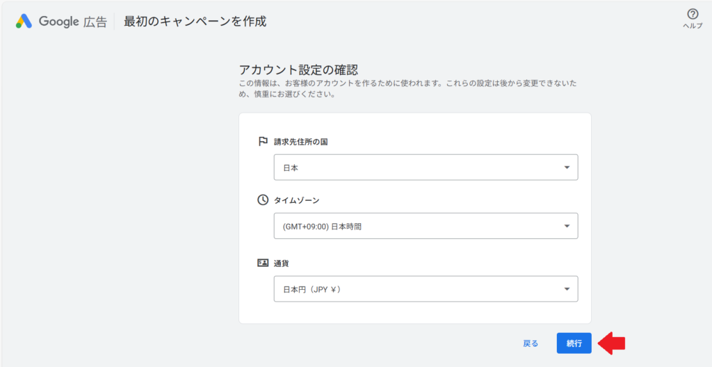
Task: Click the 通貨 label
Action: pos(281,263)
